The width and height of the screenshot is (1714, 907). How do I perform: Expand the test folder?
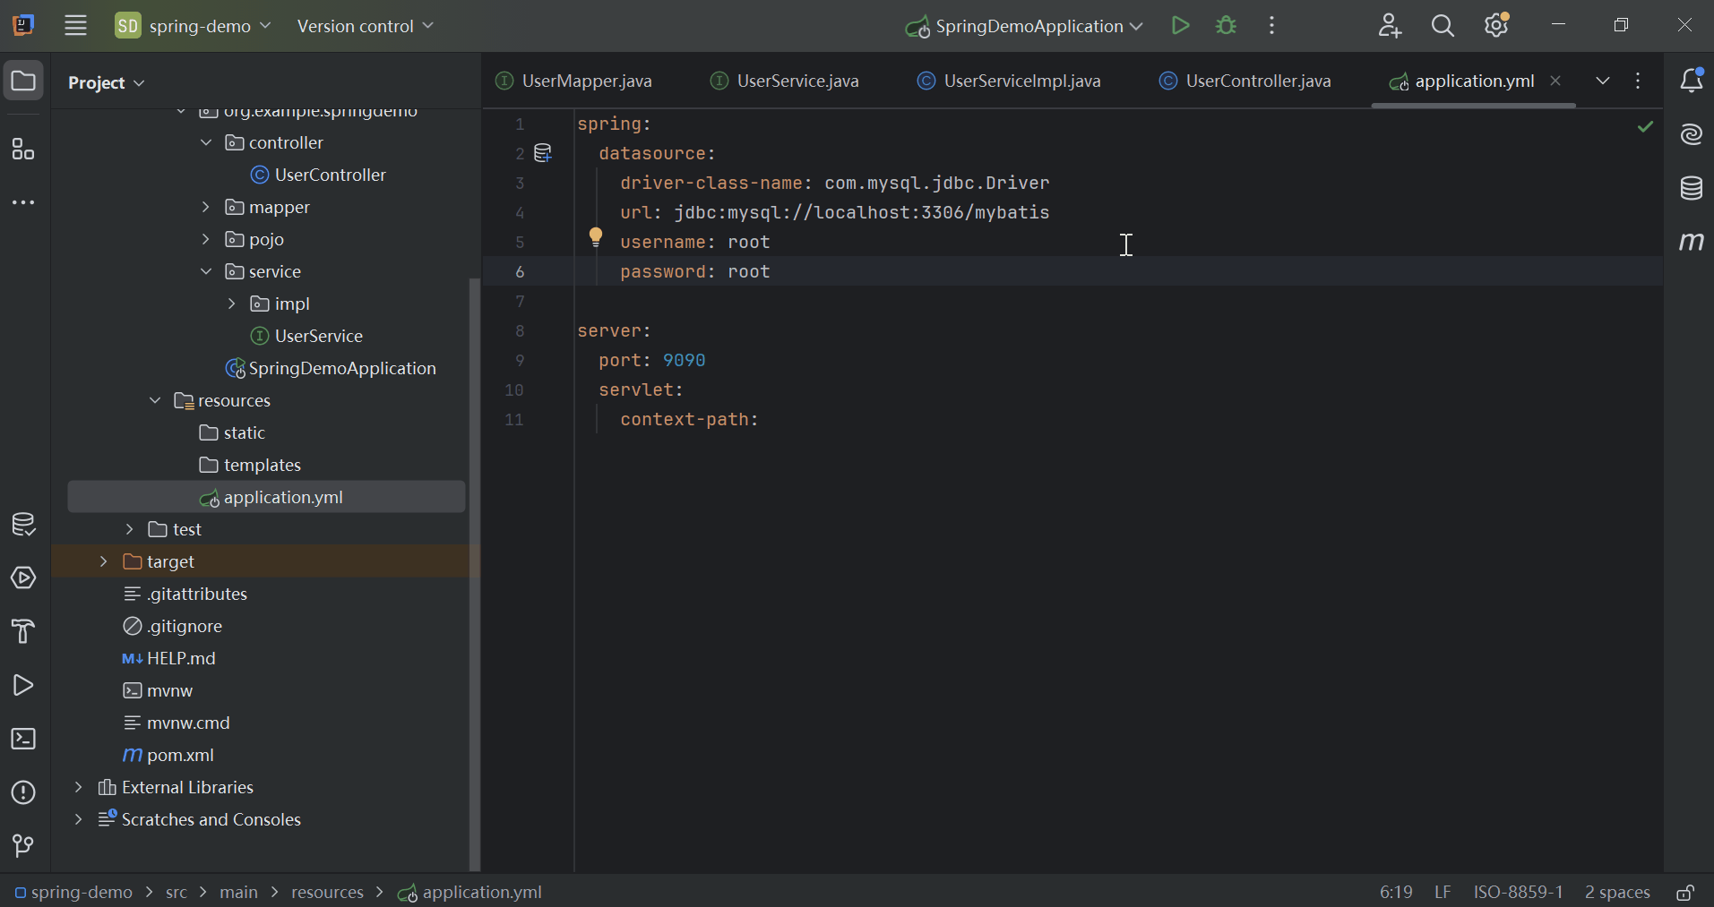click(130, 529)
